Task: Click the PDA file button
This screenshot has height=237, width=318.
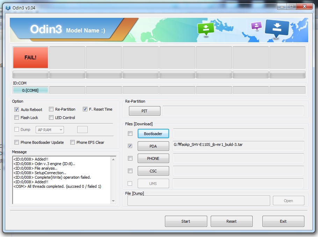Action: (153, 146)
